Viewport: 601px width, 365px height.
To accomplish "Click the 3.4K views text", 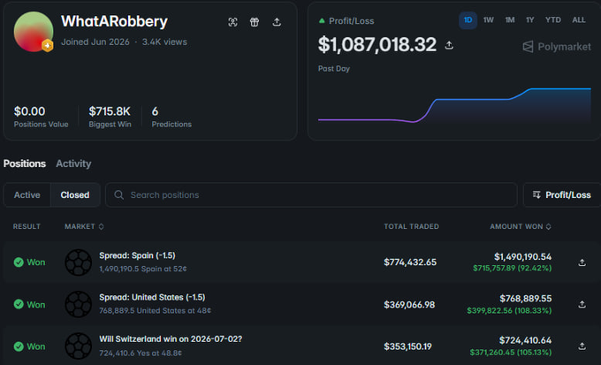I will point(164,42).
